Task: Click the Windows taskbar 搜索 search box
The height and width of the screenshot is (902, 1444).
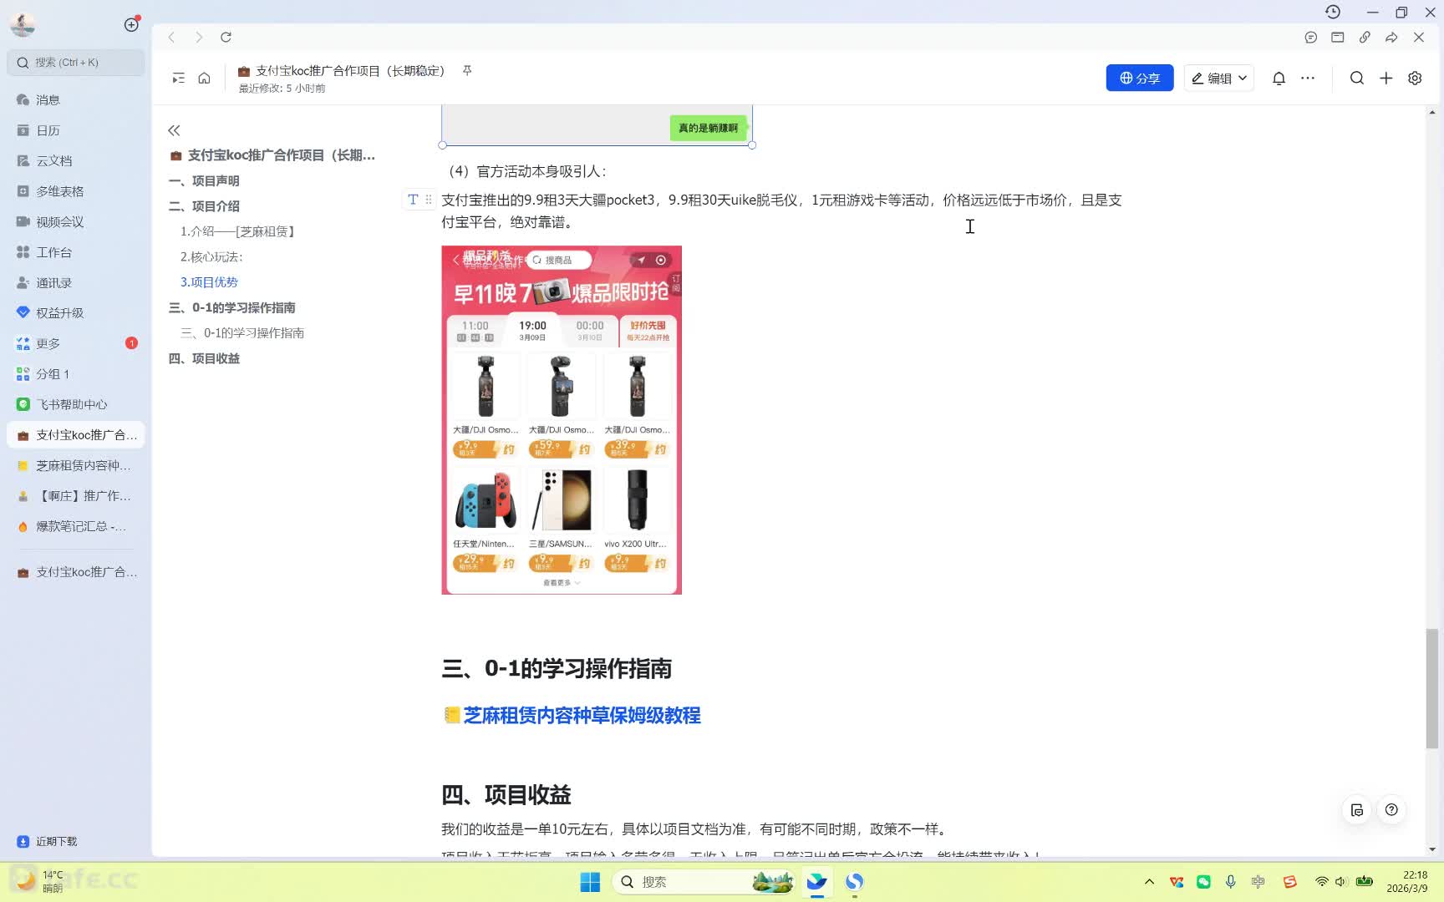Action: (x=704, y=882)
